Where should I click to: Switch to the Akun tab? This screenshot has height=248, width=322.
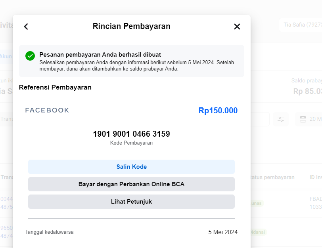(6, 56)
